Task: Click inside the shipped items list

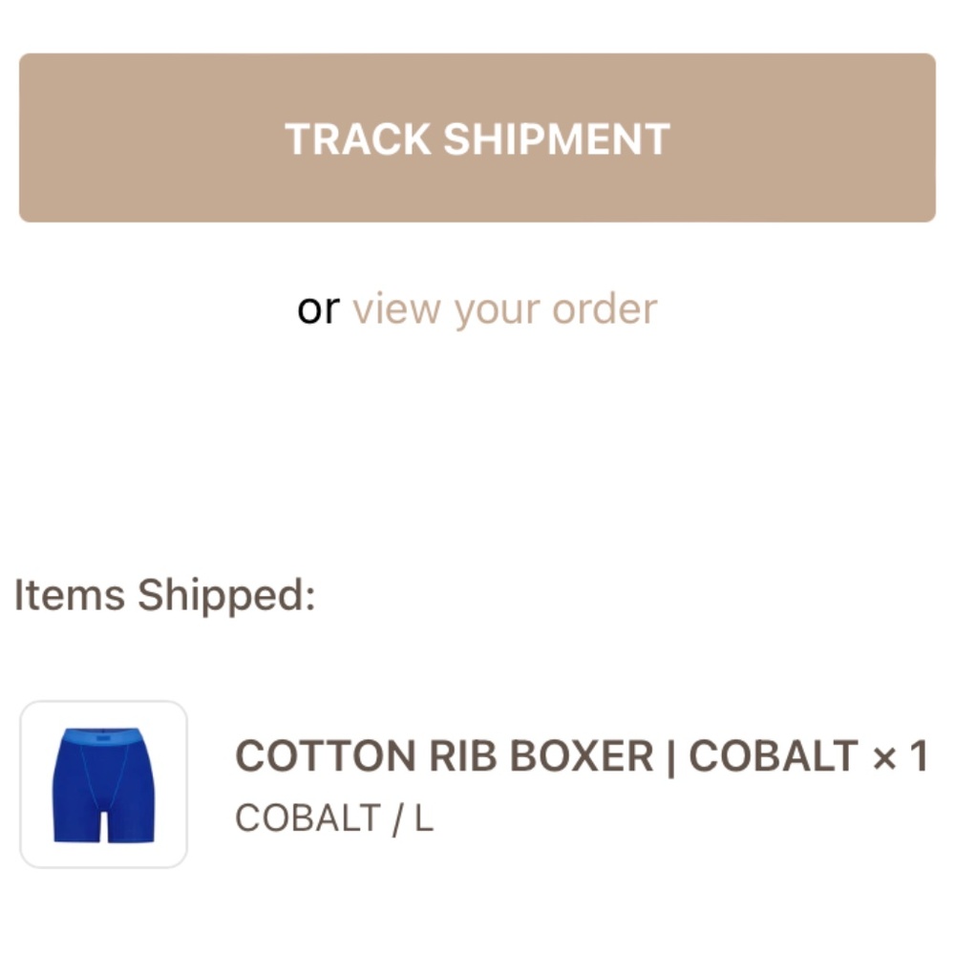Action: click(477, 785)
